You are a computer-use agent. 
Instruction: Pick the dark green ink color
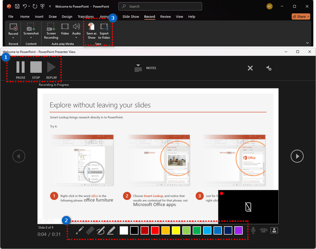tap(197, 230)
